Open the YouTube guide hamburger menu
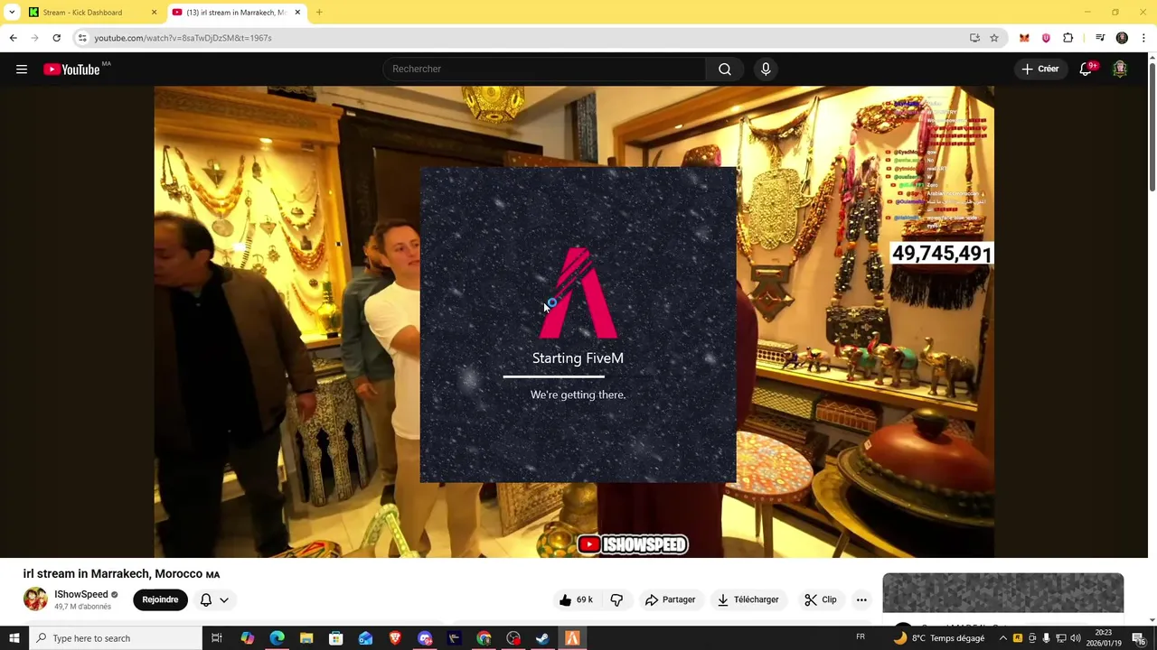The width and height of the screenshot is (1157, 650). click(22, 70)
